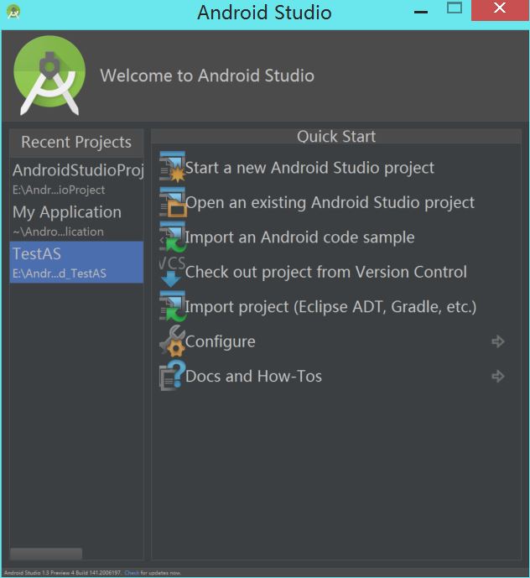
Task: Click the Android Studio logo in header
Action: pos(49,76)
